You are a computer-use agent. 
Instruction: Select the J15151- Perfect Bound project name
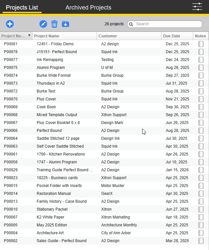57,52
